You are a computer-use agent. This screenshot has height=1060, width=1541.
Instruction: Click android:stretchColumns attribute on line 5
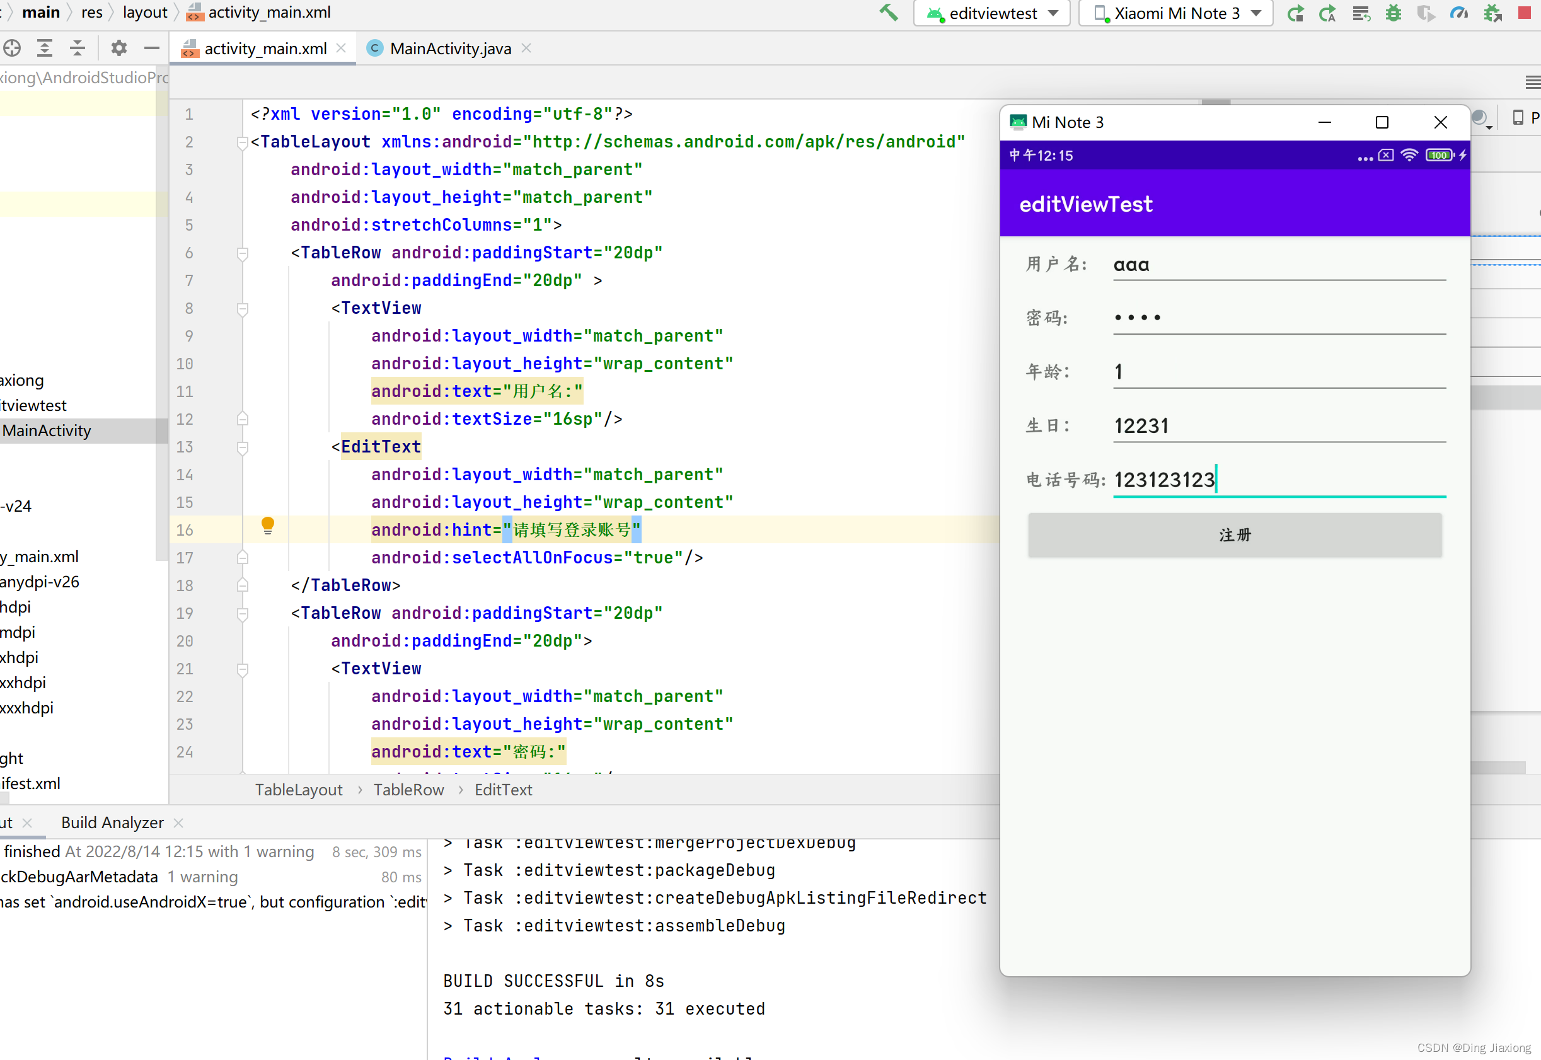click(x=426, y=225)
